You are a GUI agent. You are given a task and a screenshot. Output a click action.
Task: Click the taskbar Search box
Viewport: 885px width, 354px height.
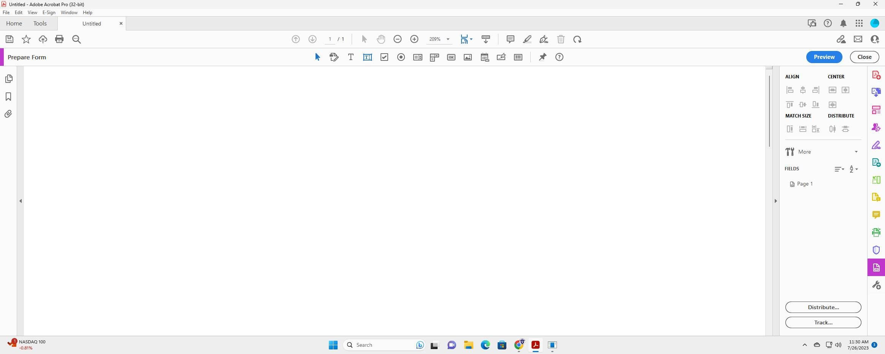click(x=384, y=345)
